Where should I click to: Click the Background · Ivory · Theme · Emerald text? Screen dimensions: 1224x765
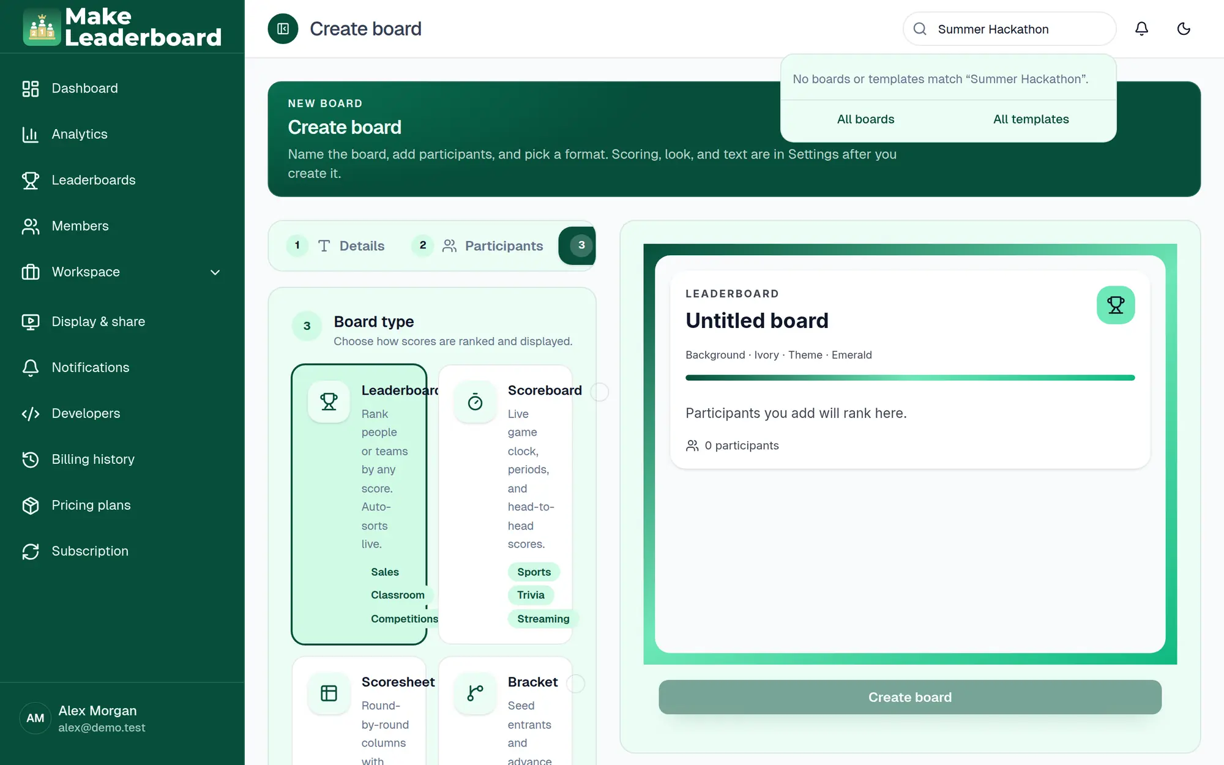pyautogui.click(x=778, y=355)
